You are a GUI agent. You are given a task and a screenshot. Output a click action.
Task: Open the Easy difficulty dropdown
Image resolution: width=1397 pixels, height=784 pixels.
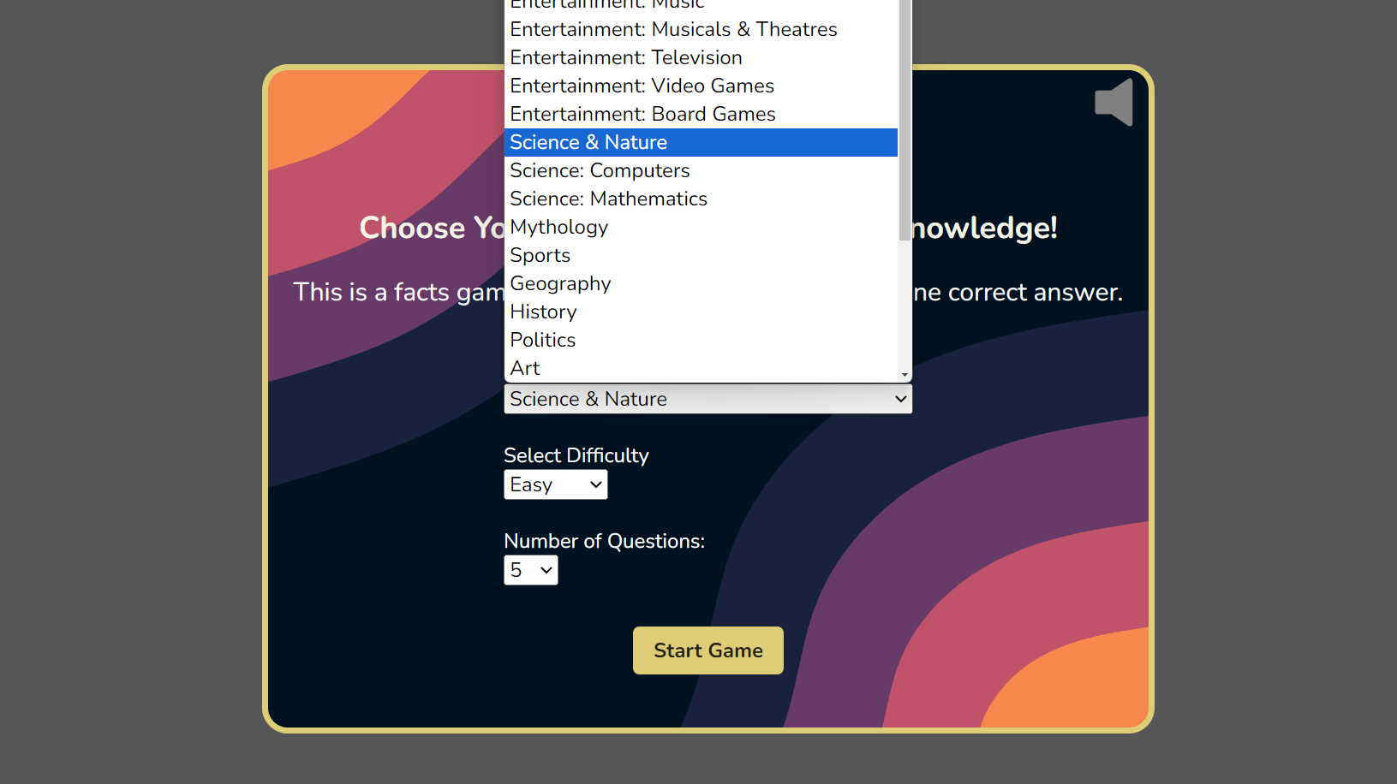tap(555, 484)
